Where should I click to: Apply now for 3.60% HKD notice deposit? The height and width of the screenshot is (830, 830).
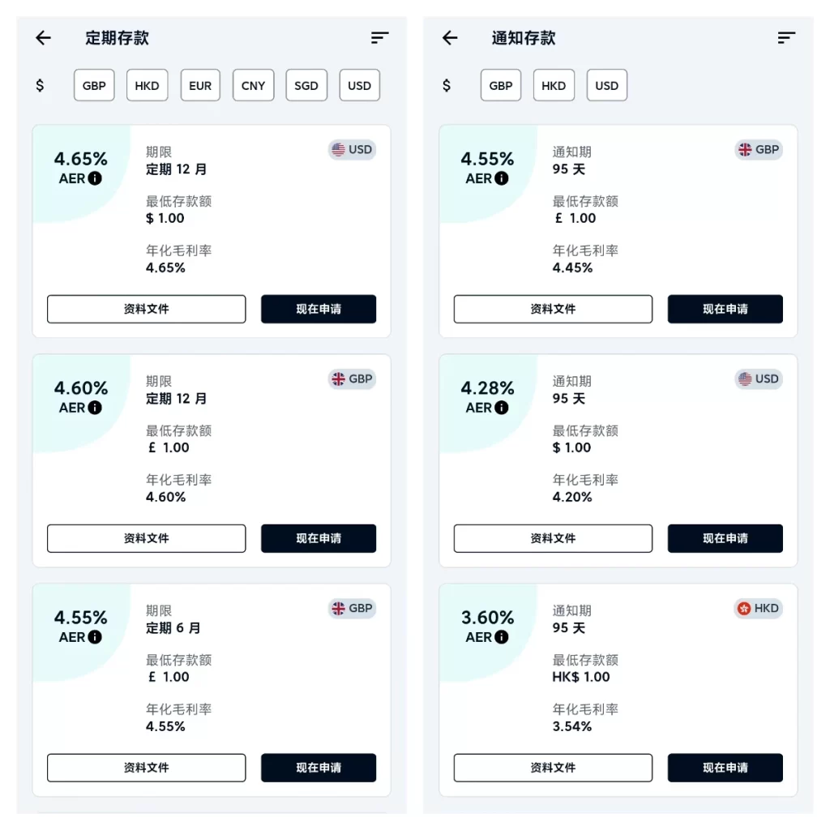tap(725, 768)
